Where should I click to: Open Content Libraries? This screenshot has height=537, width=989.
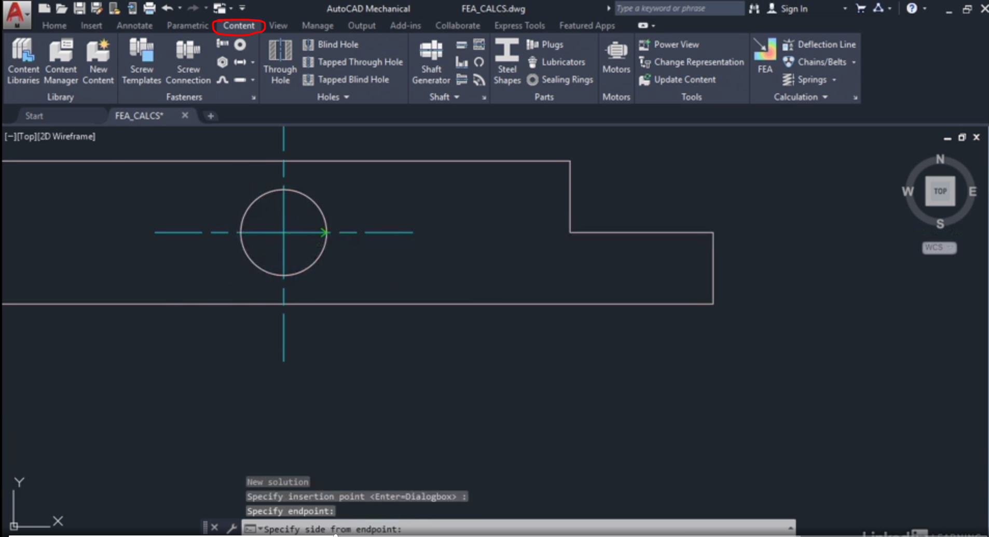[23, 61]
